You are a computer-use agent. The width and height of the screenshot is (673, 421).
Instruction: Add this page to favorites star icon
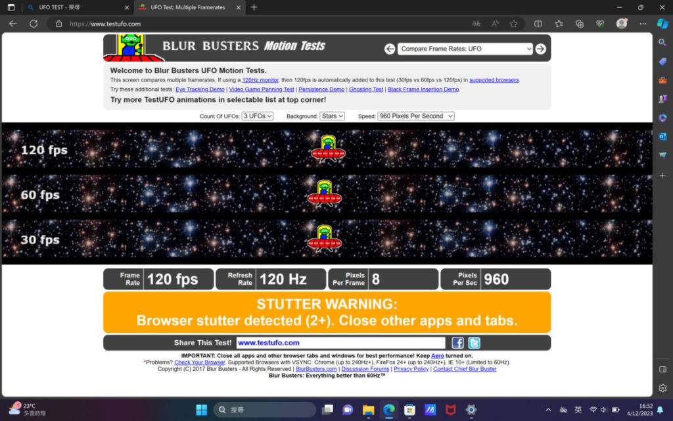[513, 24]
